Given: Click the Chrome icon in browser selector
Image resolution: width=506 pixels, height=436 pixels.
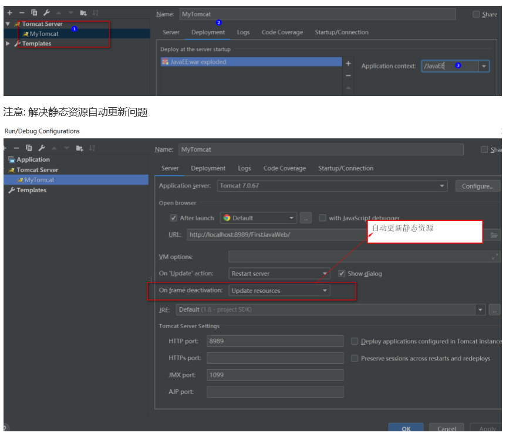Looking at the screenshot, I should (227, 218).
